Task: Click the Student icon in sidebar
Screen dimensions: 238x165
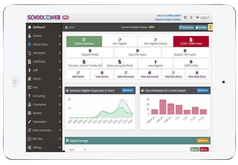Action: click(x=29, y=36)
